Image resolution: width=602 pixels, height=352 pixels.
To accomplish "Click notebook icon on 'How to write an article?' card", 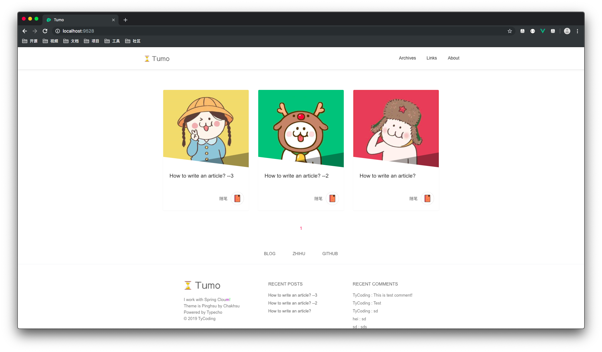I will point(427,198).
